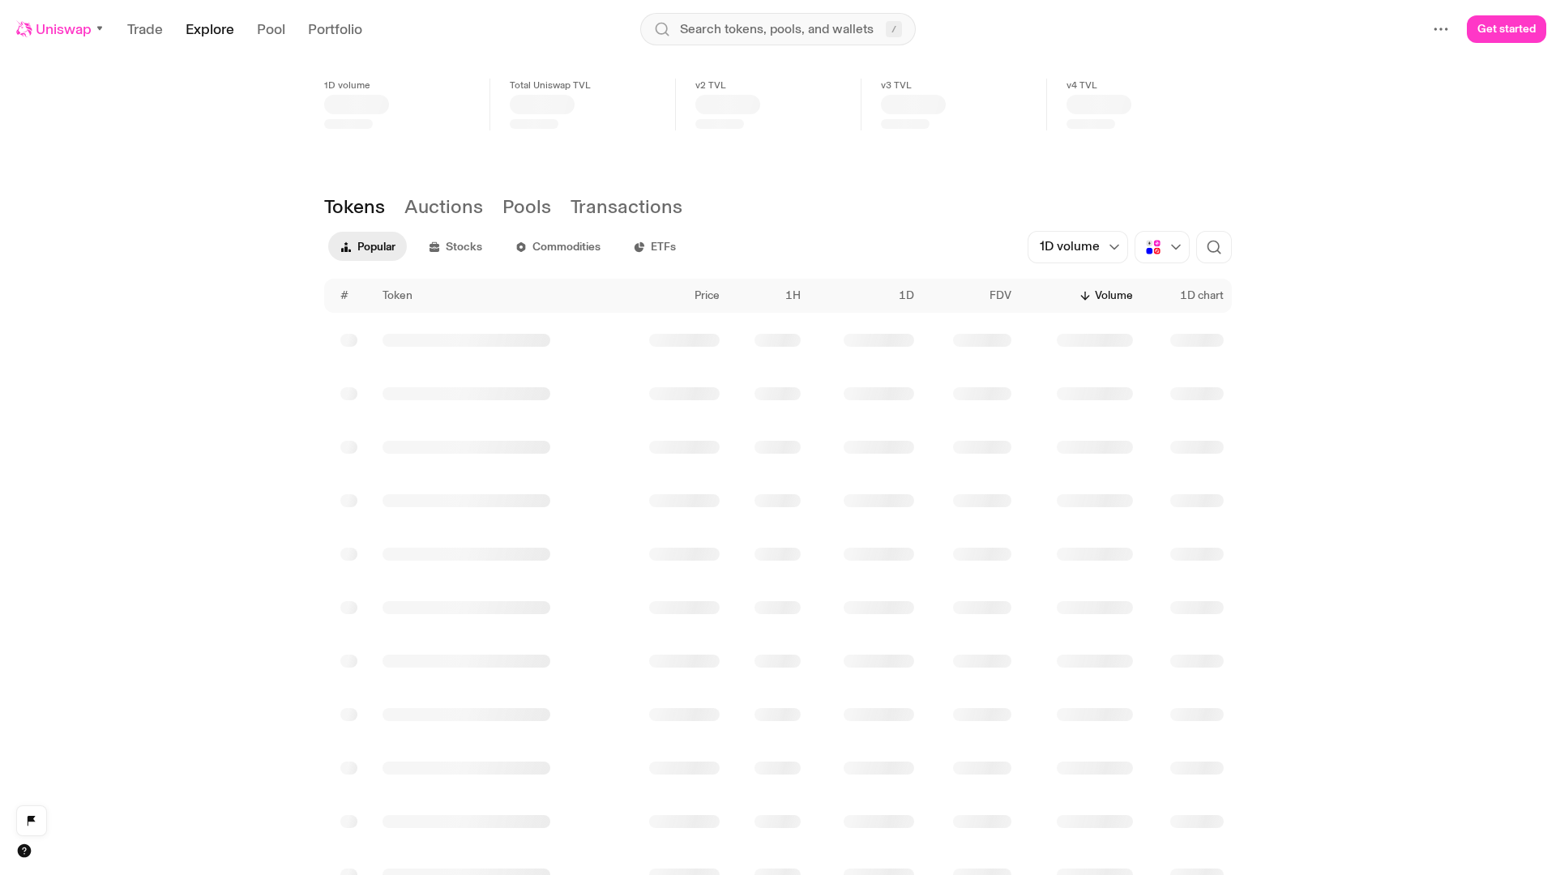This screenshot has height=875, width=1556.
Task: Click the 1D chart column header
Action: (x=1201, y=296)
